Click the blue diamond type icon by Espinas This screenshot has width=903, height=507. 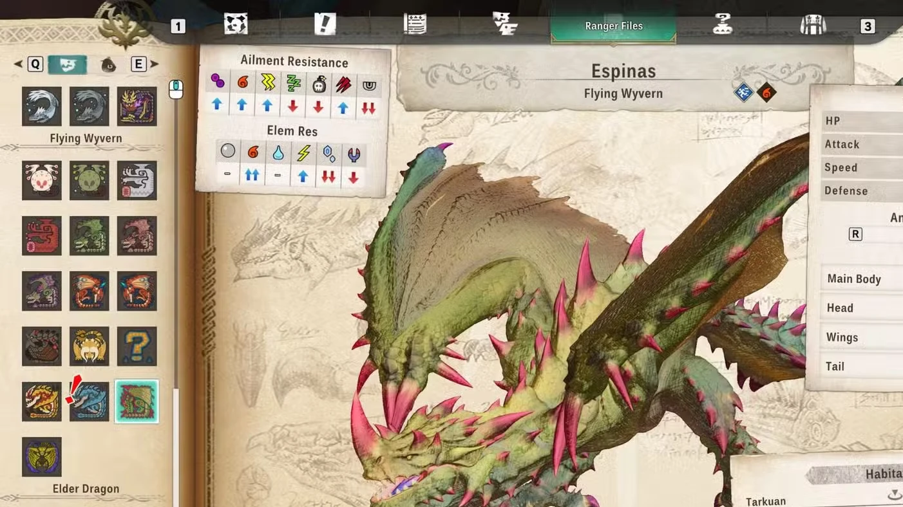[743, 93]
